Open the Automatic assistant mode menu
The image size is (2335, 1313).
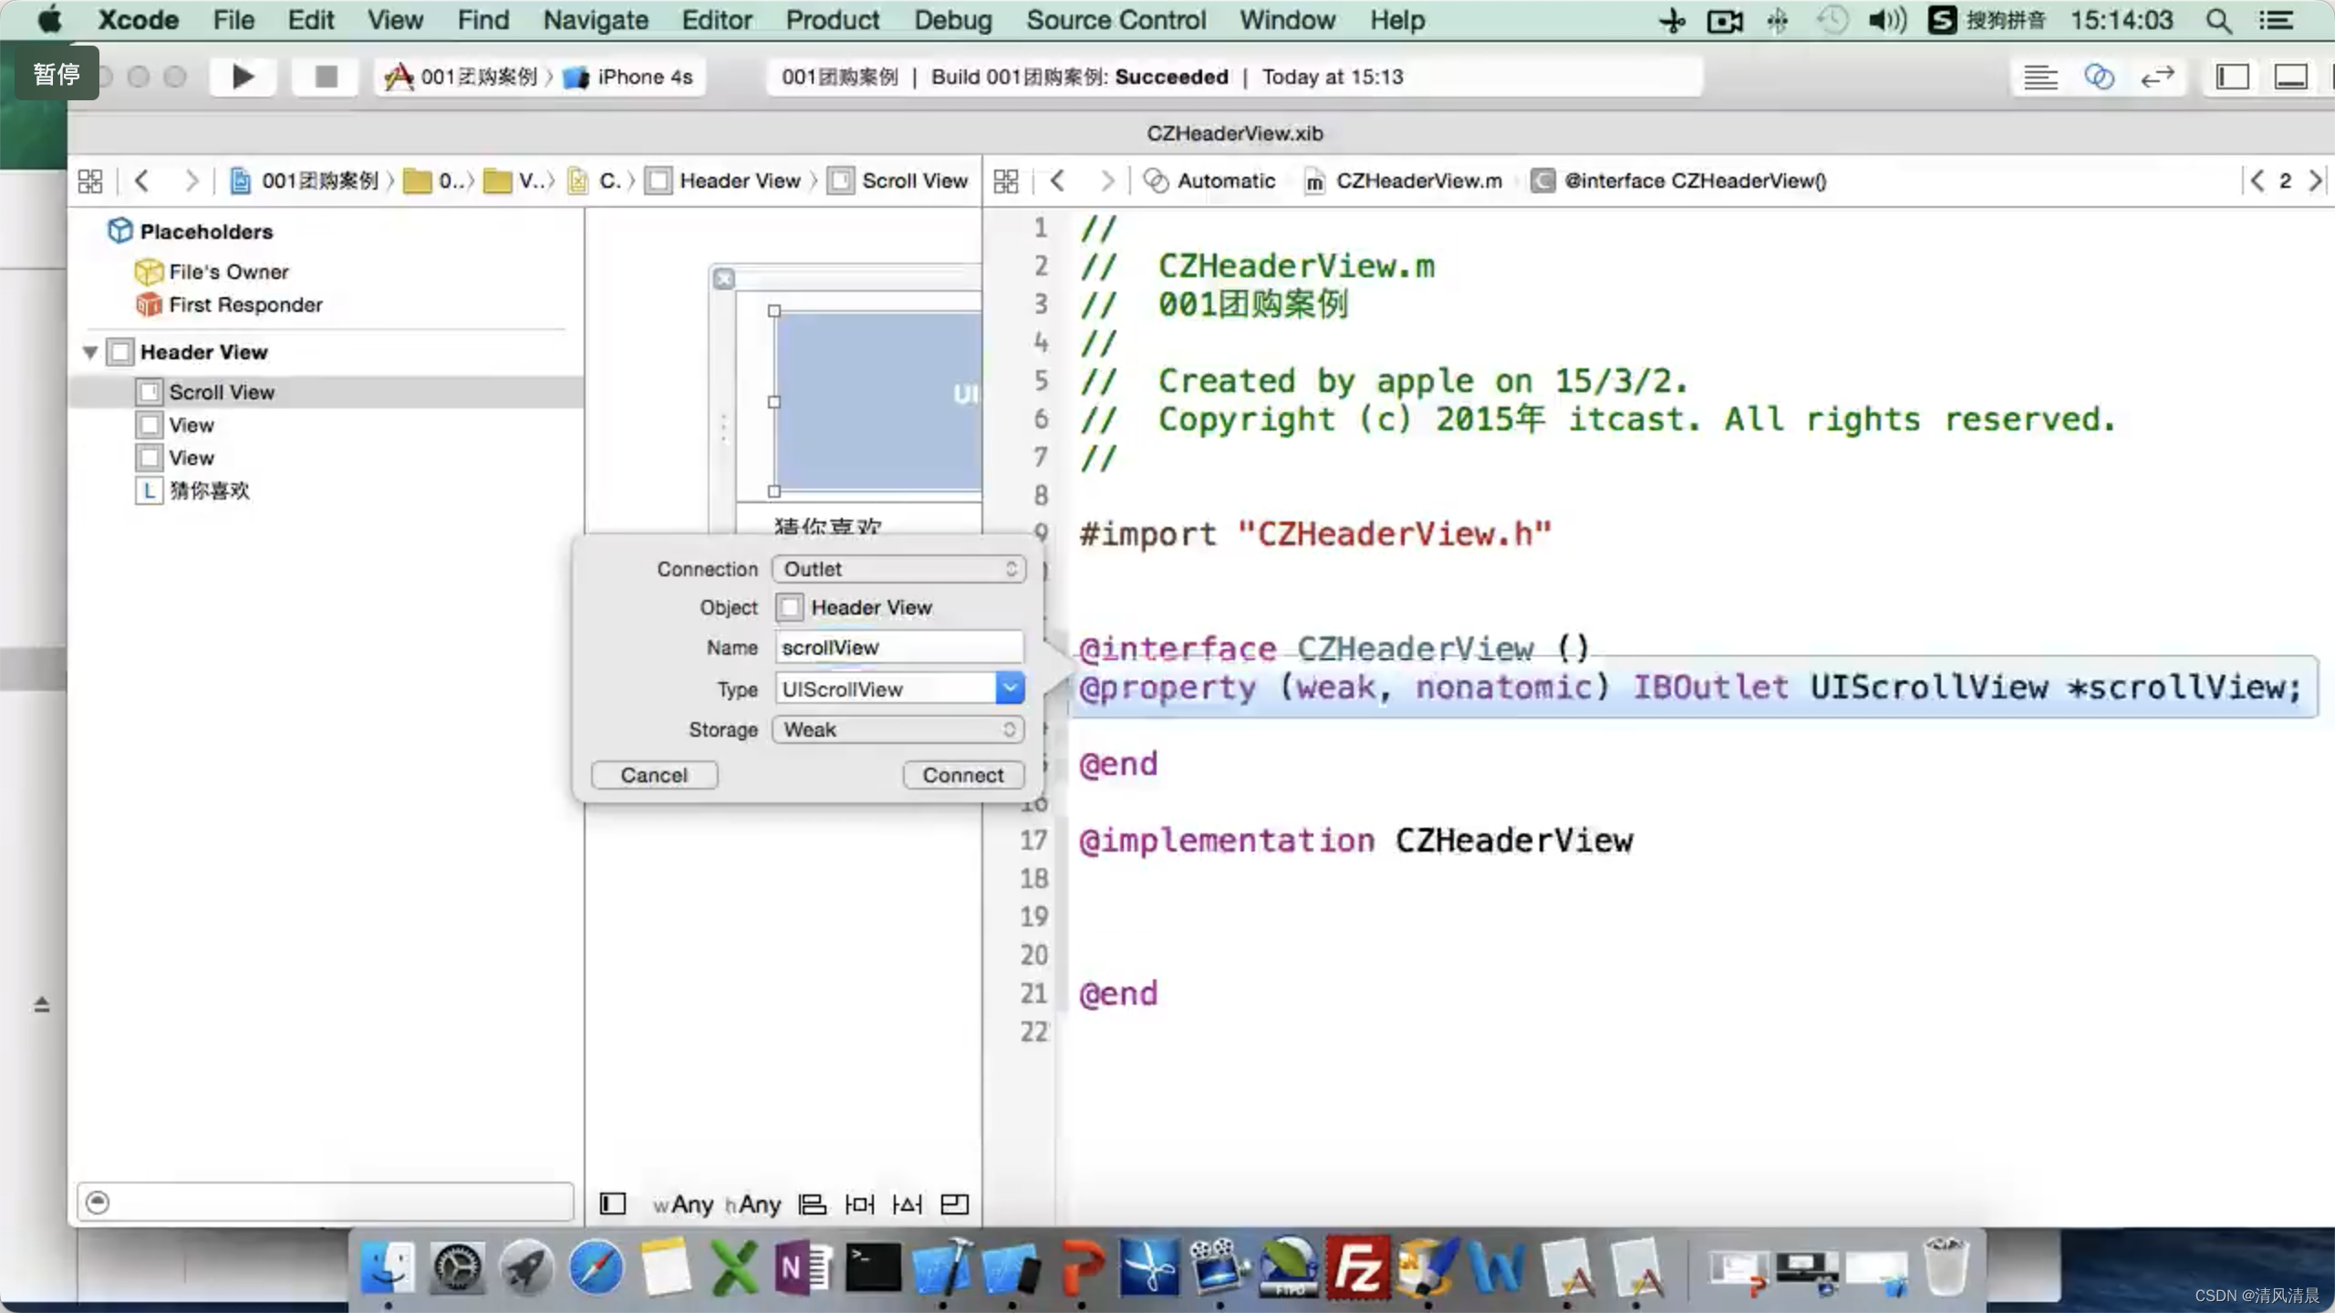(x=1209, y=181)
